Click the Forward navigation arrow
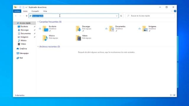The height and width of the screenshot is (106, 189). coord(20,16)
